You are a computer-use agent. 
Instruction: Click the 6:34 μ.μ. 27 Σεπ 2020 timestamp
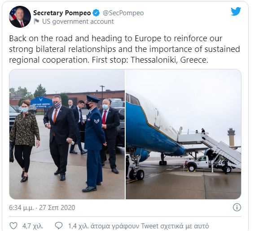(x=42, y=207)
